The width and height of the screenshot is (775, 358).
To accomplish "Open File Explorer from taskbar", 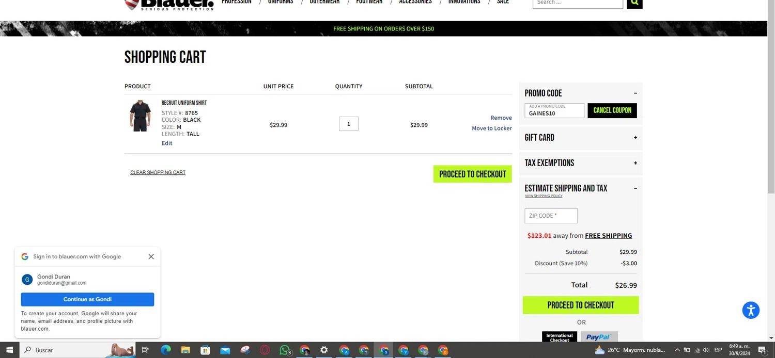I will click(x=185, y=350).
